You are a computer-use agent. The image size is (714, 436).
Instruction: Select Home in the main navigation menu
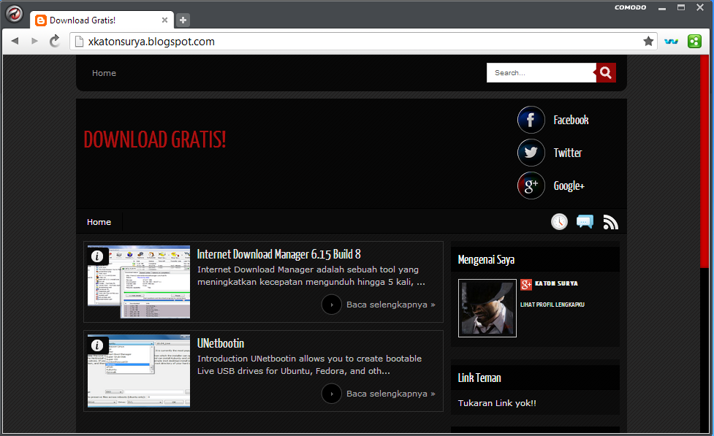99,222
